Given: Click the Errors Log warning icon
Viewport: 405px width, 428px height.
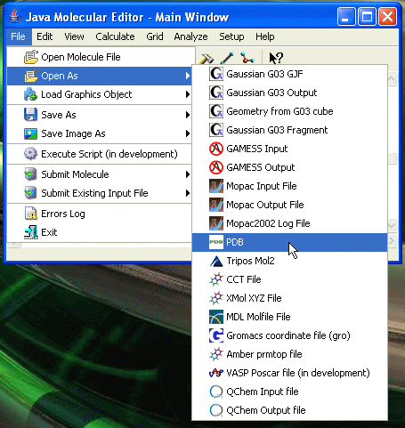Looking at the screenshot, I should (31, 214).
